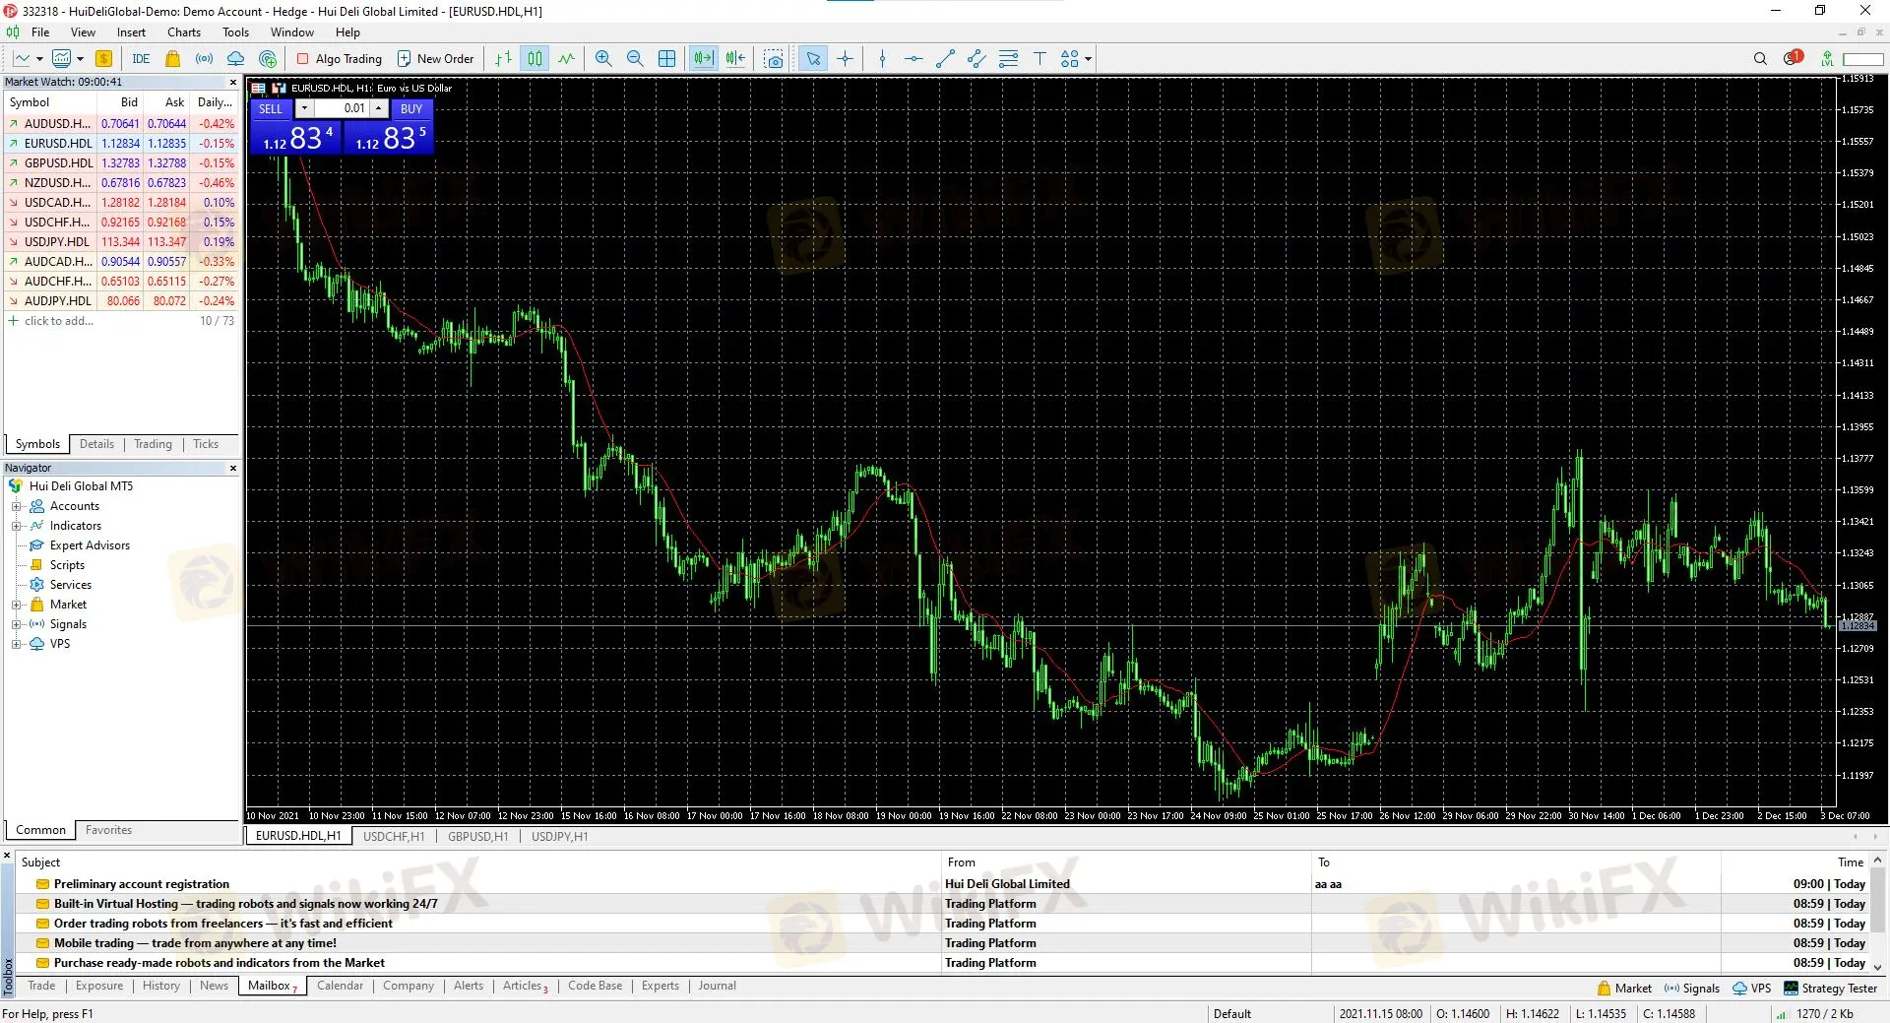Toggle chart auto-scroll to latest bar
This screenshot has height=1023, width=1890.
pos(703,59)
